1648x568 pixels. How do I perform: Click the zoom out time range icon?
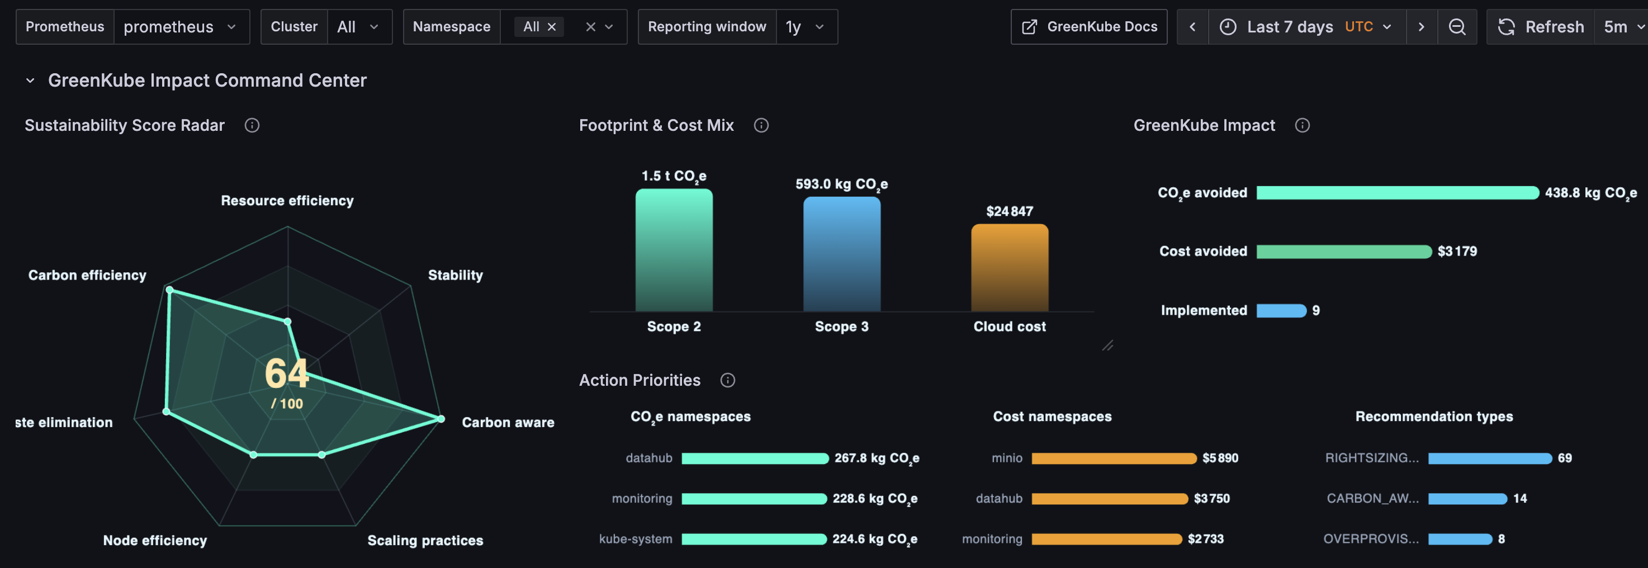click(x=1457, y=27)
